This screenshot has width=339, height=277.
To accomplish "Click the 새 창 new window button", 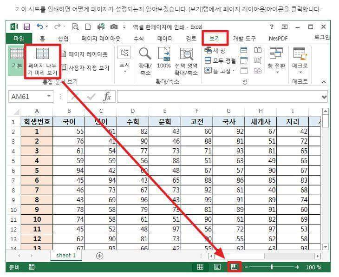I will click(x=215, y=51).
